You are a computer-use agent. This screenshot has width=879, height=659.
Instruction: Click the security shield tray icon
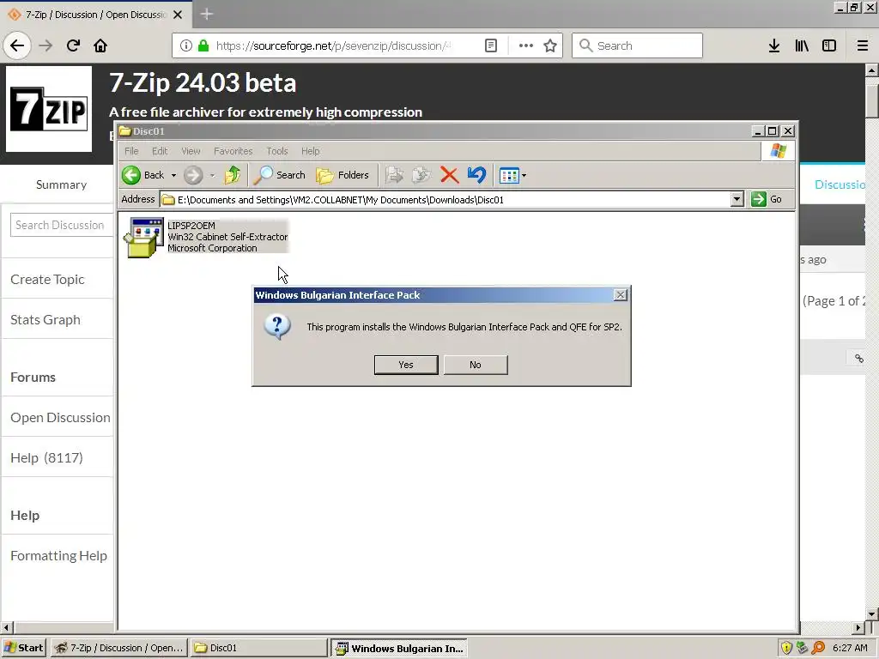(786, 648)
